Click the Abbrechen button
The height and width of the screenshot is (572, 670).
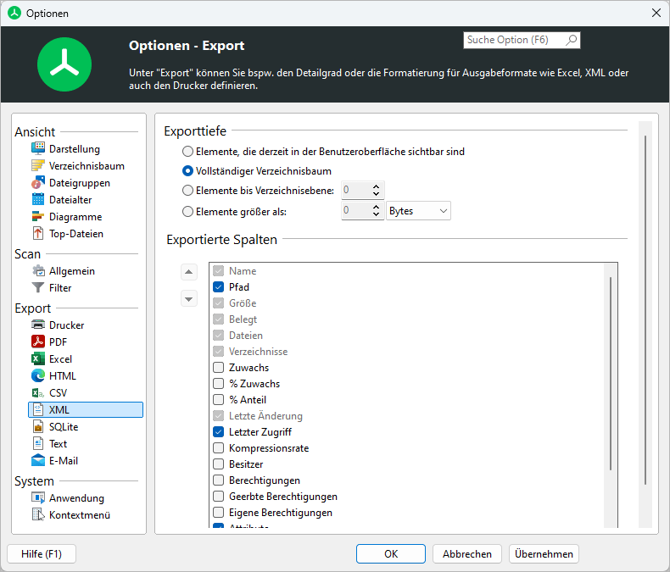pyautogui.click(x=467, y=553)
